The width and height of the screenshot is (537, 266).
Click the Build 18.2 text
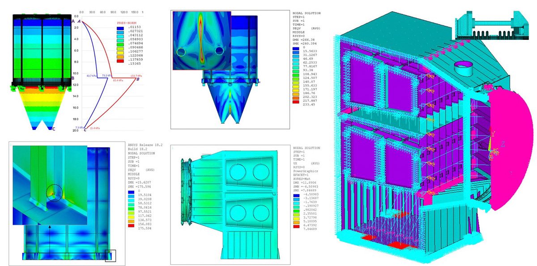click(138, 149)
